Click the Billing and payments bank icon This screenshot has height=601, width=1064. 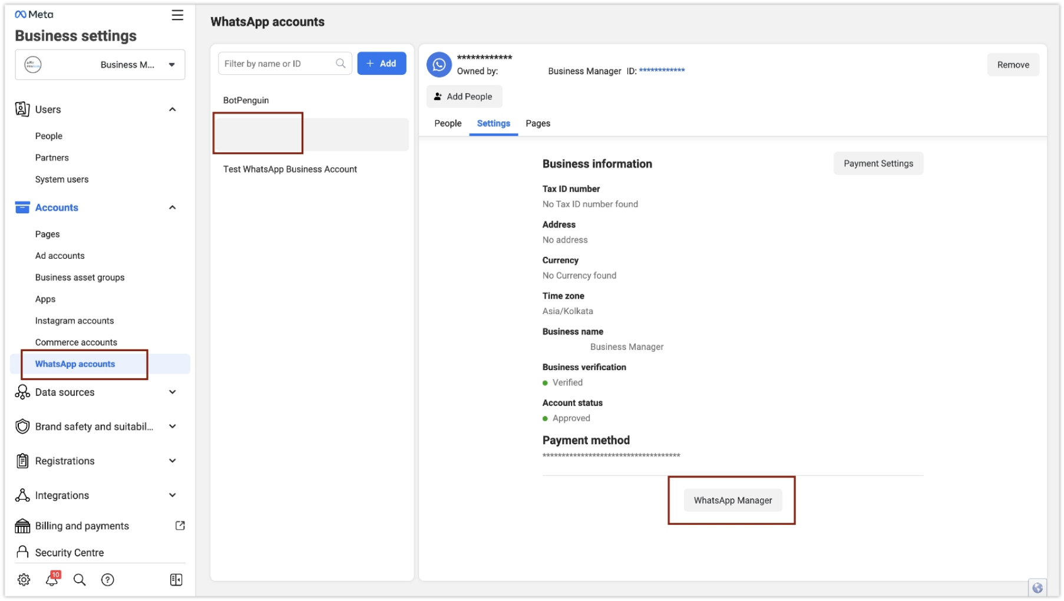(x=22, y=526)
